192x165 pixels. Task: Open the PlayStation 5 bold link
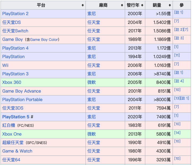[x=16, y=117]
